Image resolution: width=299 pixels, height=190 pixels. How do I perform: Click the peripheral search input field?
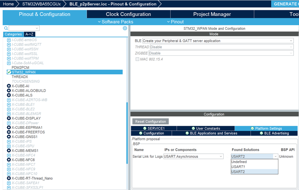[22, 28]
